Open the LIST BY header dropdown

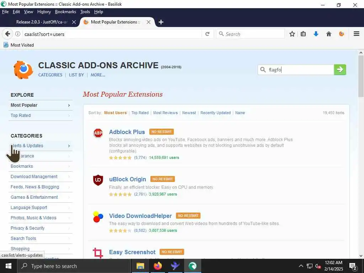coord(76,75)
